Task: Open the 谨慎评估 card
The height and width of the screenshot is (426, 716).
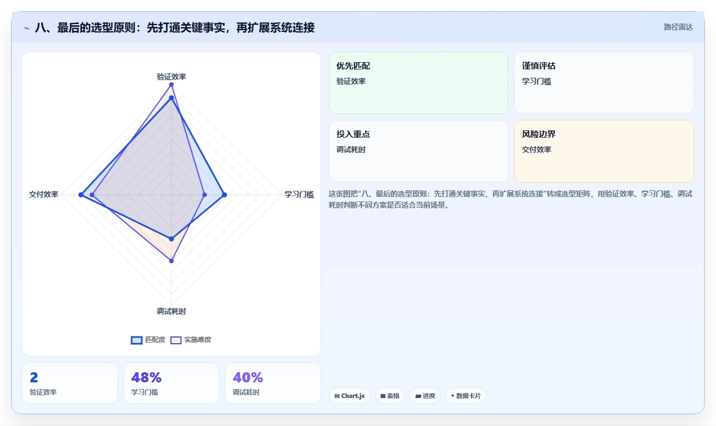Action: coord(604,83)
